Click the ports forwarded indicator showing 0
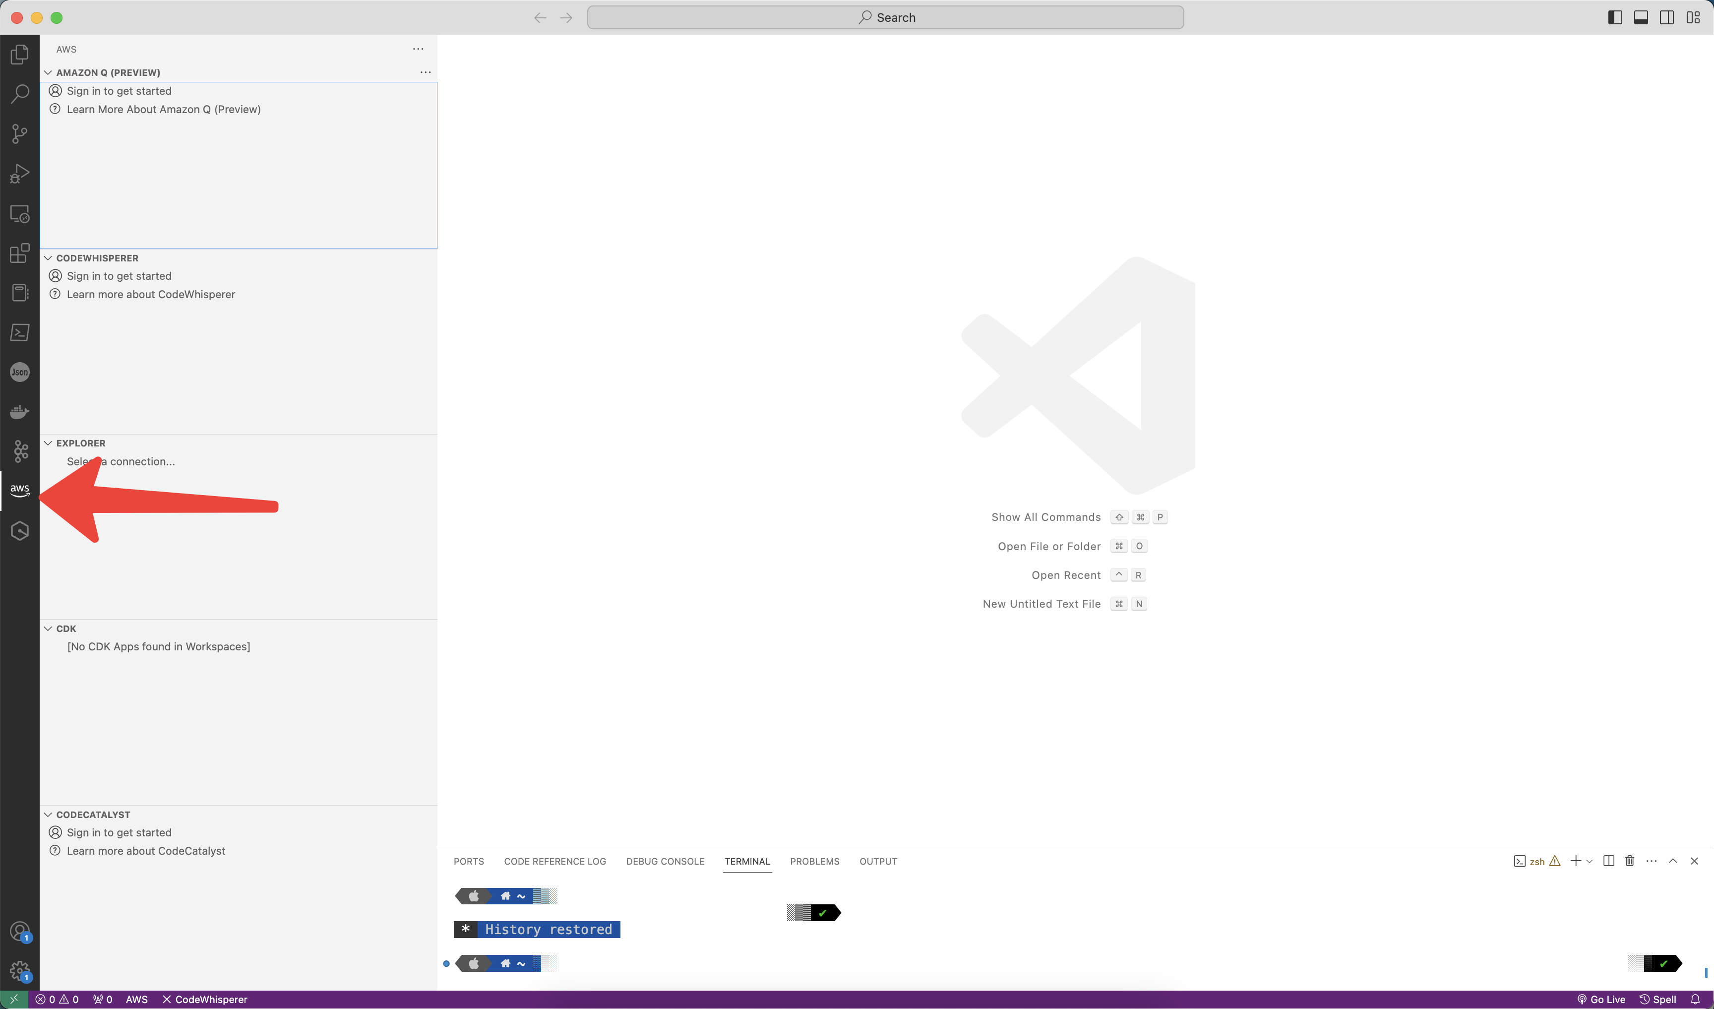This screenshot has height=1009, width=1714. (103, 999)
